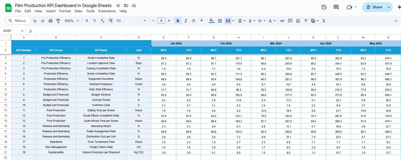
Task: Toggle italic formatting
Action: (x=186, y=21)
